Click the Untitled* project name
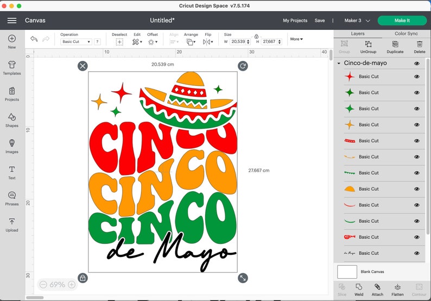 162,20
